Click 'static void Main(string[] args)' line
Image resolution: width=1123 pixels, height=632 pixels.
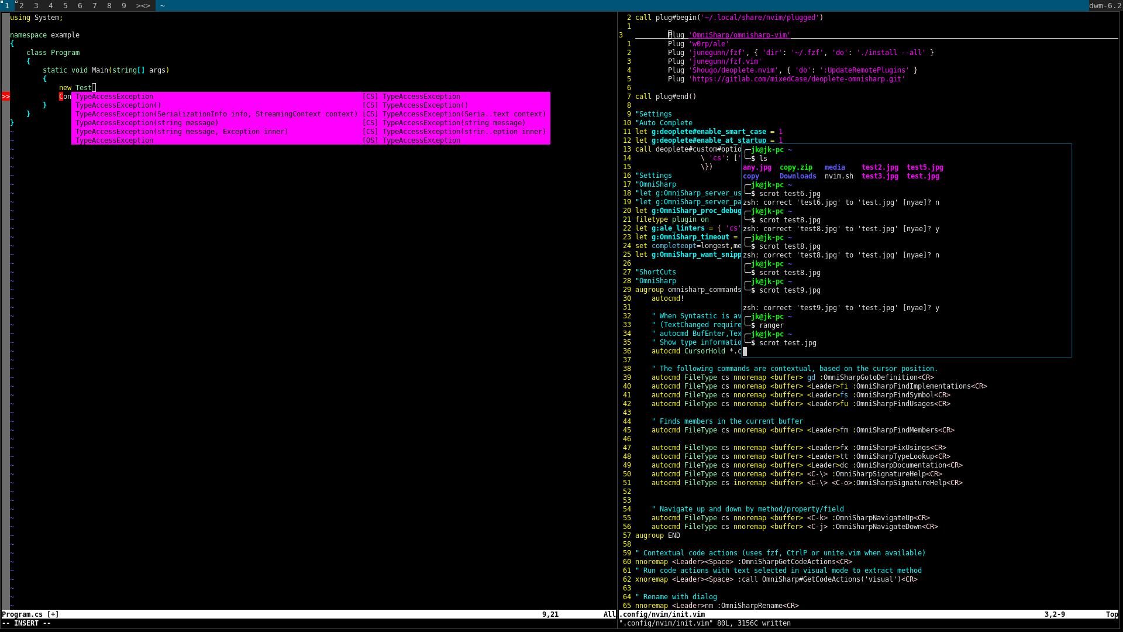106,70
